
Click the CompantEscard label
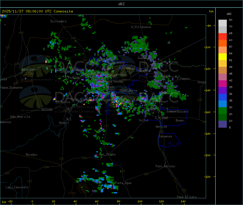(177, 112)
